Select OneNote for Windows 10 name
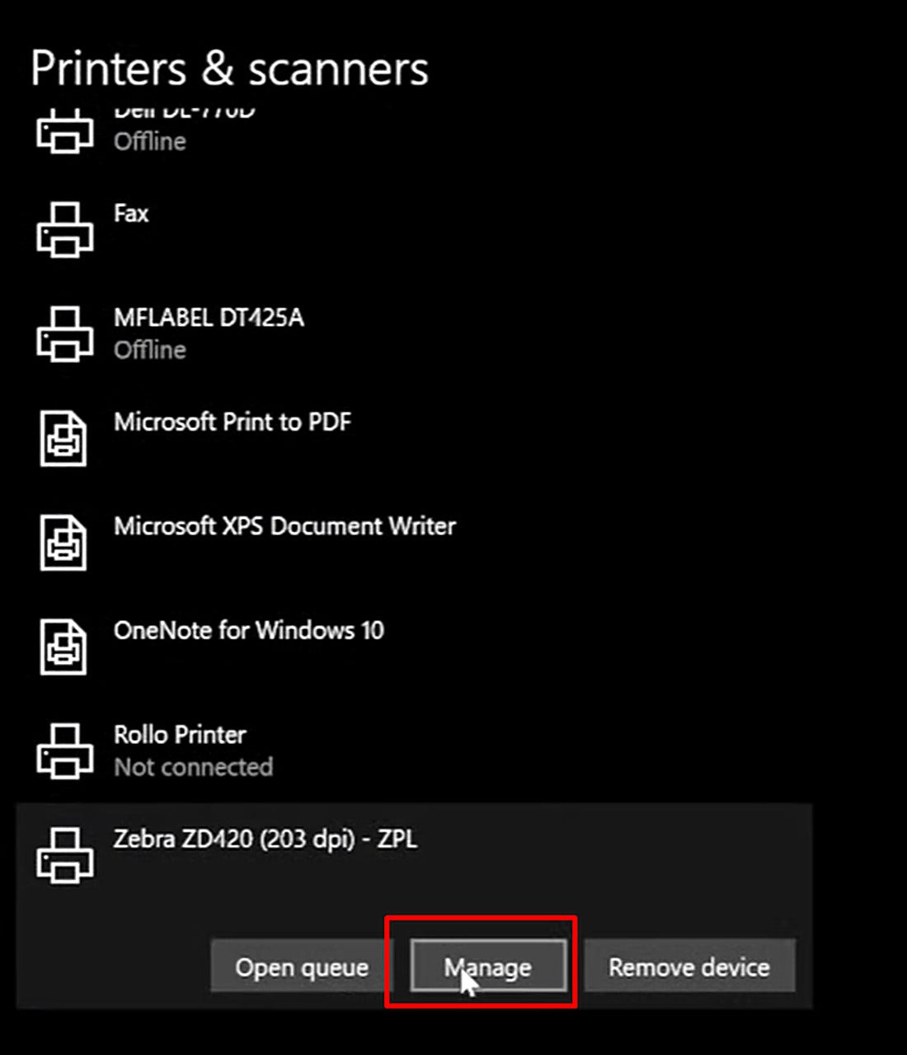Viewport: 907px width, 1055px height. (249, 631)
